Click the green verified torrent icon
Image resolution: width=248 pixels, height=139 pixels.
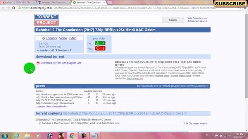coord(43,38)
